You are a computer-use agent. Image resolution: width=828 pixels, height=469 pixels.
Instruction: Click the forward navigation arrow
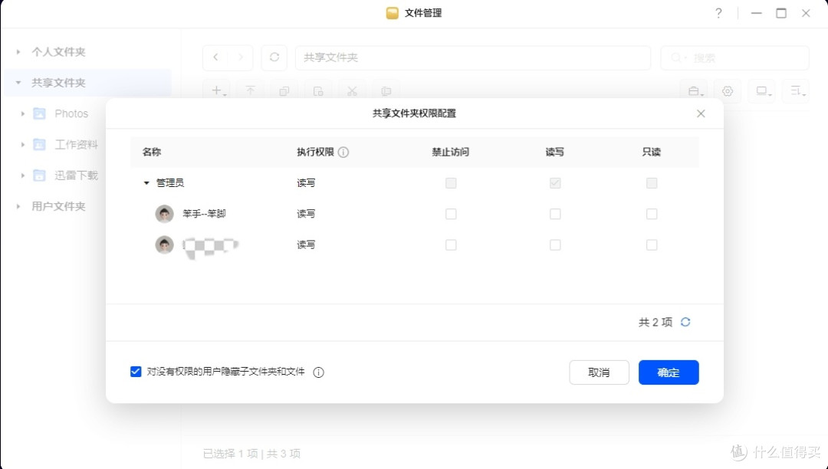[240, 57]
